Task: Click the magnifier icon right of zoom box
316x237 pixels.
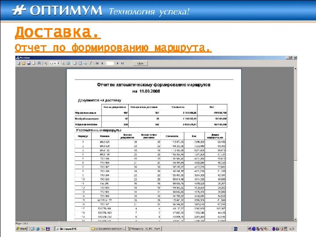Action: [63, 63]
